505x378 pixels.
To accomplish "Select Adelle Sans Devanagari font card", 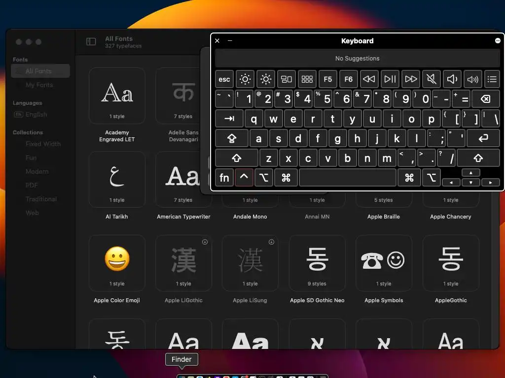I will [x=178, y=96].
